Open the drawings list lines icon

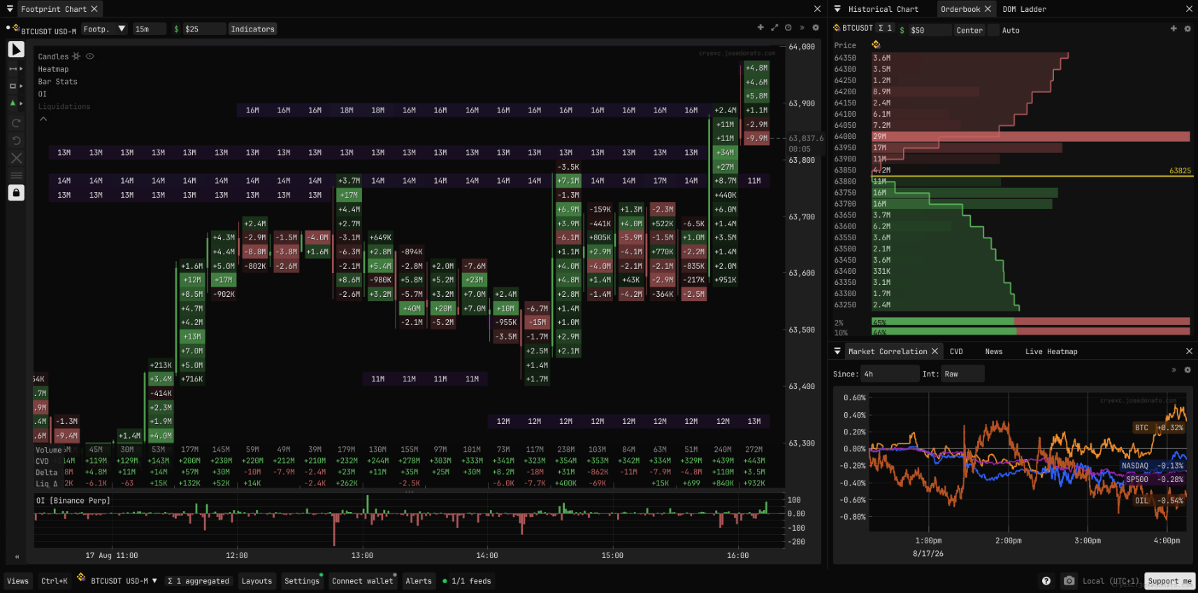point(16,175)
